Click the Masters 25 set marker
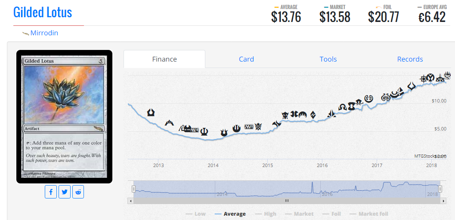 click(447, 75)
